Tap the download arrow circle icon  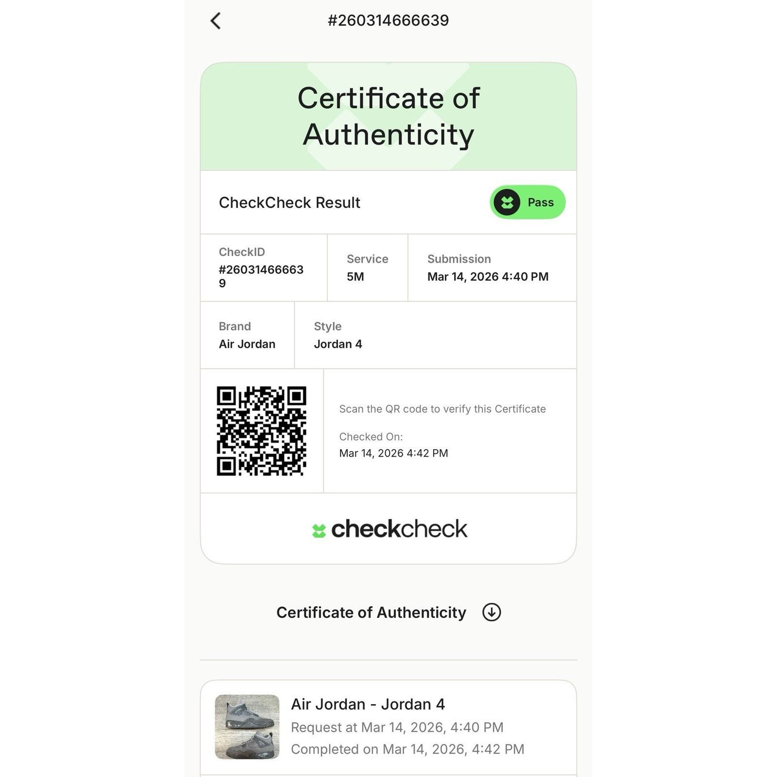(491, 612)
